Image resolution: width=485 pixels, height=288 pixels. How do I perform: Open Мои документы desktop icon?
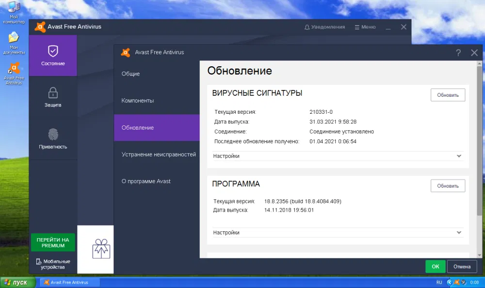pyautogui.click(x=14, y=43)
